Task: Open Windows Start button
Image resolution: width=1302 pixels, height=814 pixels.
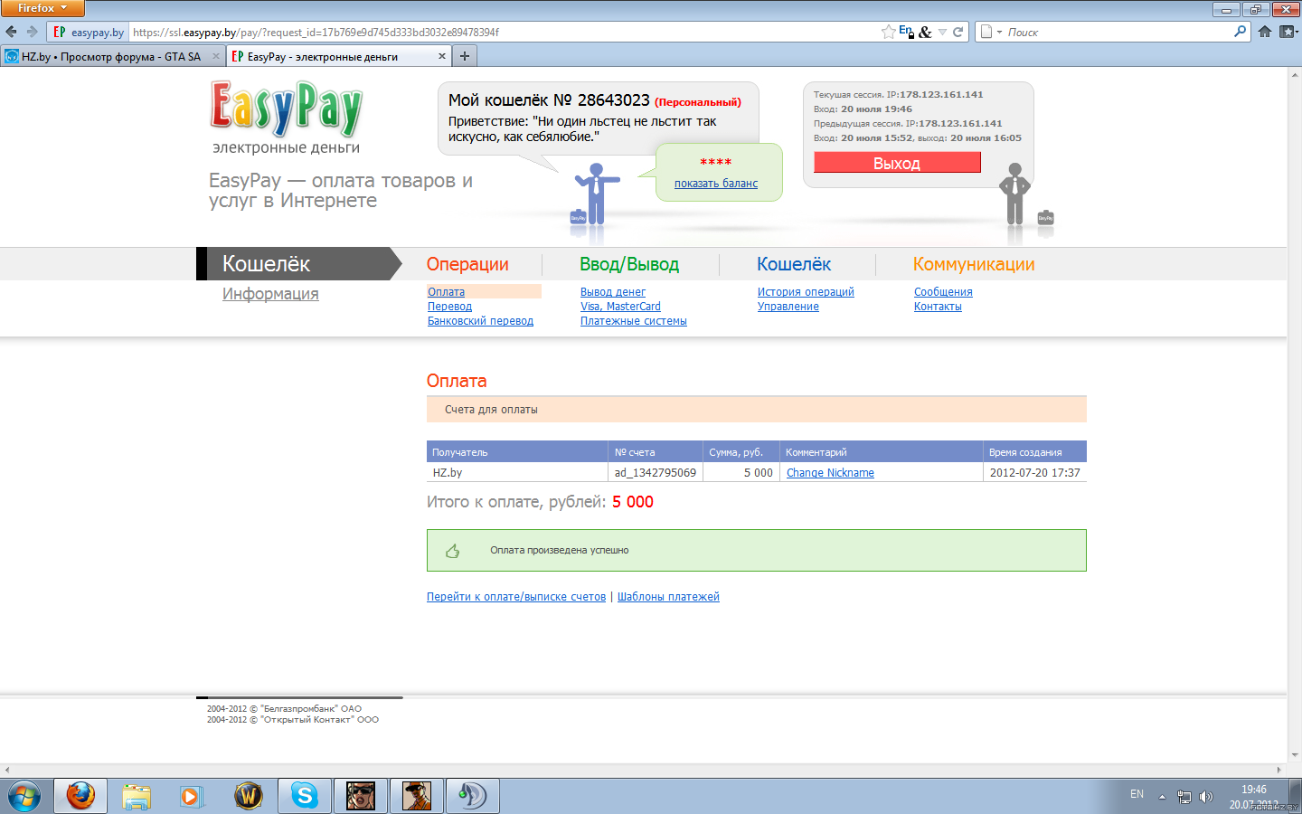Action: point(24,796)
